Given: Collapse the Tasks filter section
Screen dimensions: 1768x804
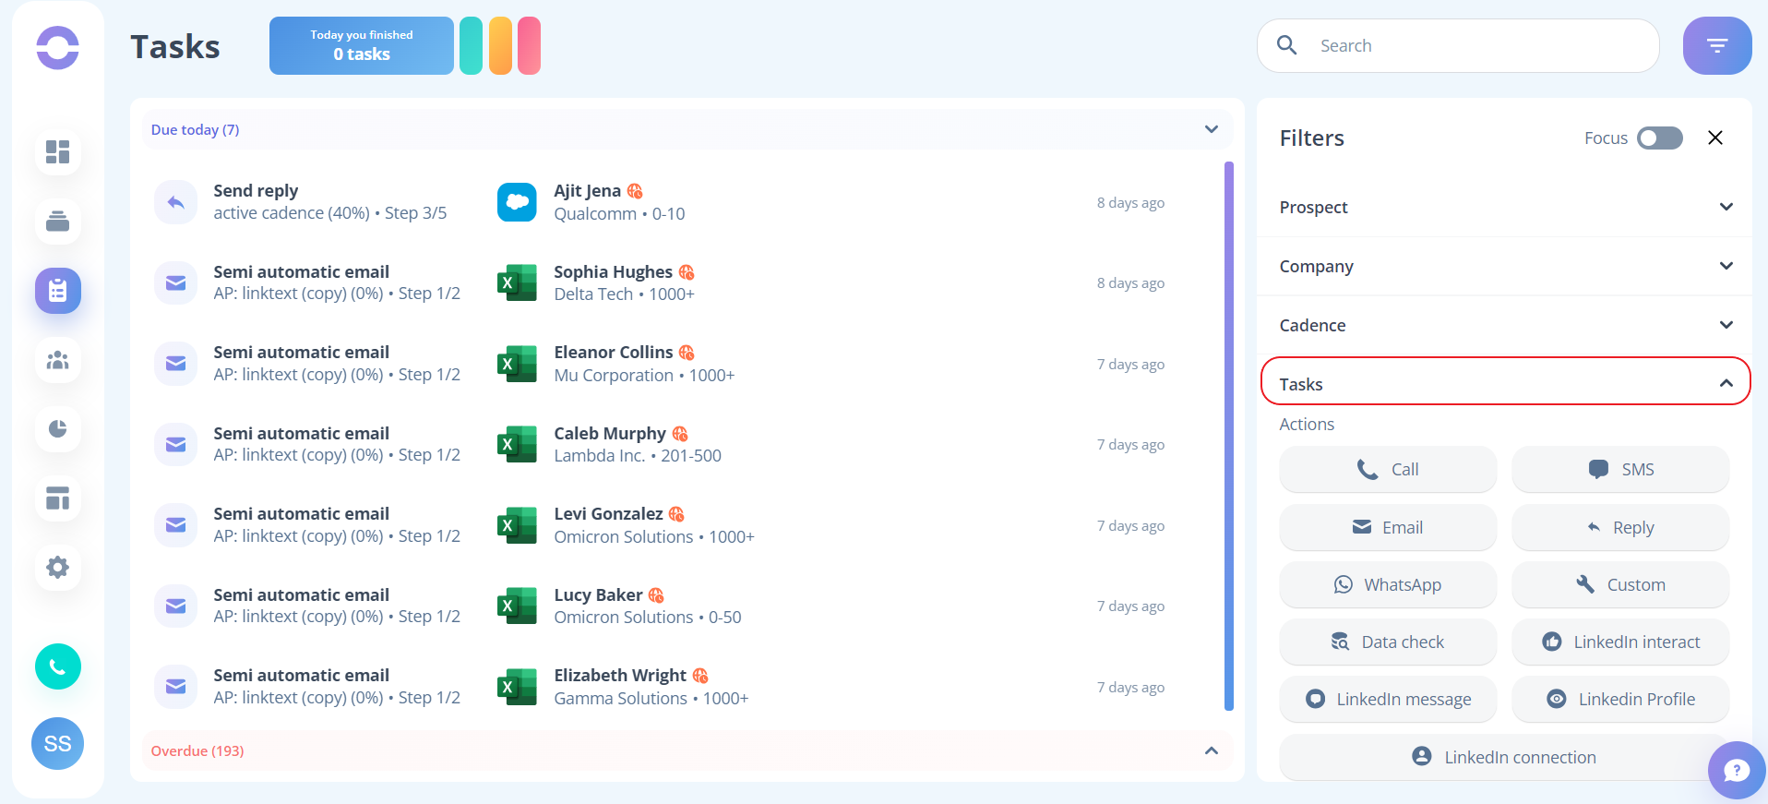Looking at the screenshot, I should pos(1505,382).
